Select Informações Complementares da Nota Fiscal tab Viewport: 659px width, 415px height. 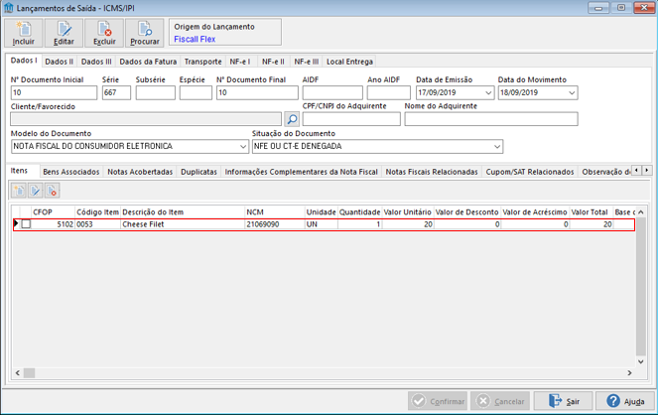(302, 172)
